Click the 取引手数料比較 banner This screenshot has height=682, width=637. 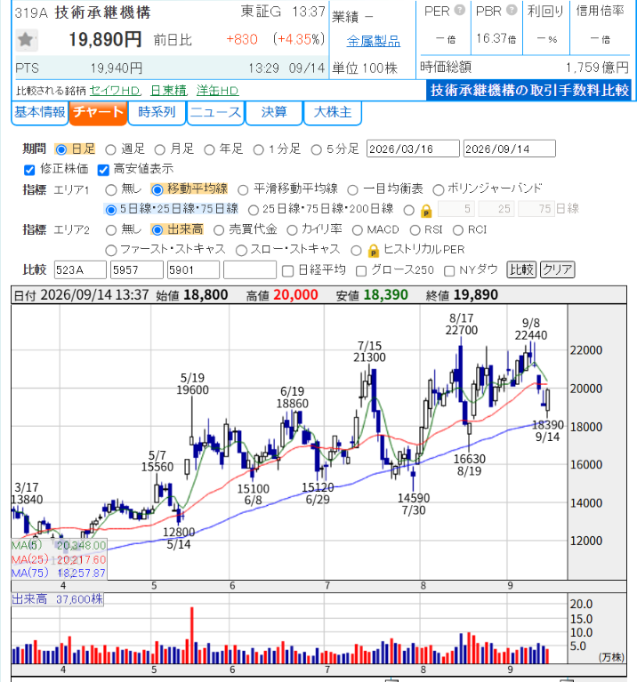(529, 91)
